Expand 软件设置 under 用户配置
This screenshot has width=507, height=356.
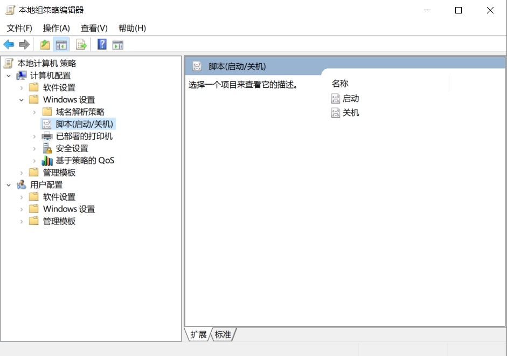[22, 197]
